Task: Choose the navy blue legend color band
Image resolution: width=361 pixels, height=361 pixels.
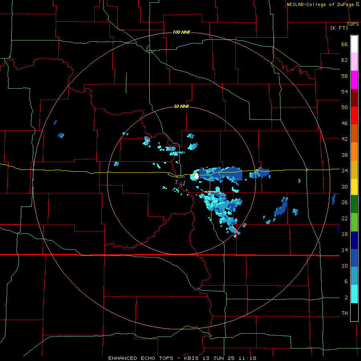Action: point(354,240)
